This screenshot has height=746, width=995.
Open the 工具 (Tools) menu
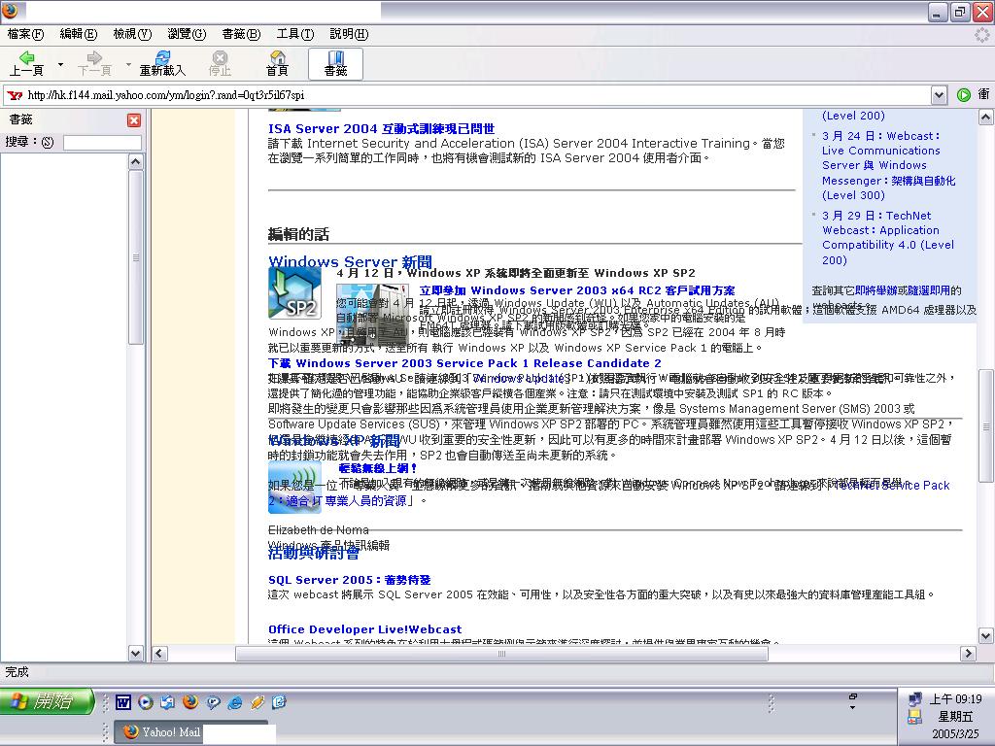coord(294,34)
